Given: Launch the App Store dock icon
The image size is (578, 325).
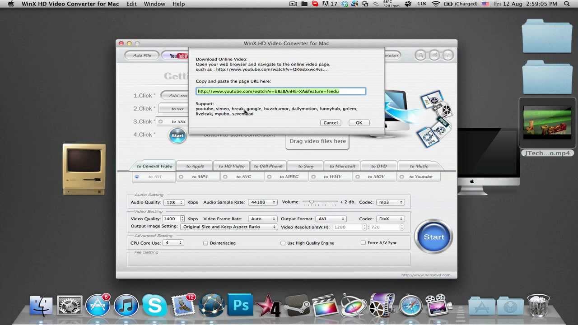Looking at the screenshot, I should click(98, 306).
